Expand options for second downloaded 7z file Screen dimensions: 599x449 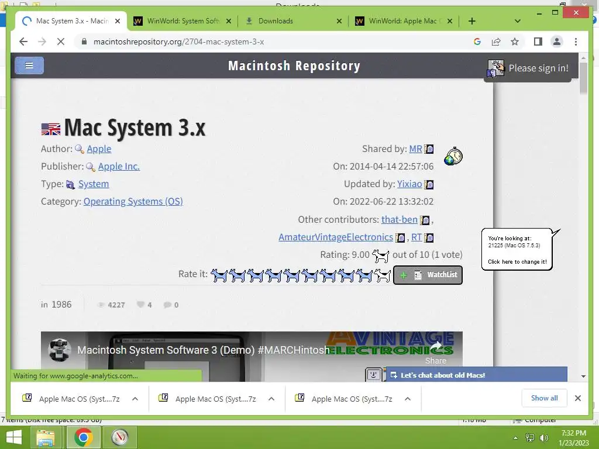coord(271,399)
